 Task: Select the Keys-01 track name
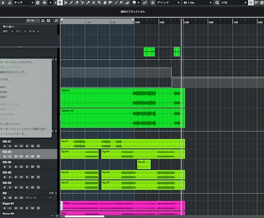coord(8,204)
